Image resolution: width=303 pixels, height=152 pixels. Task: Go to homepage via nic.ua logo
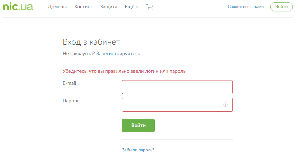(x=18, y=7)
